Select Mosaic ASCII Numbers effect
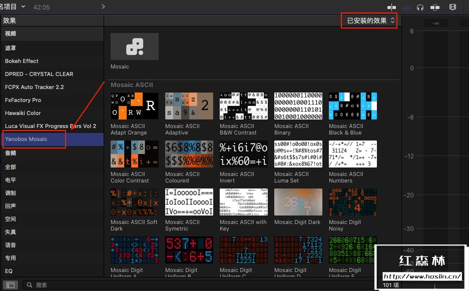This screenshot has width=469, height=291. pyautogui.click(x=353, y=154)
